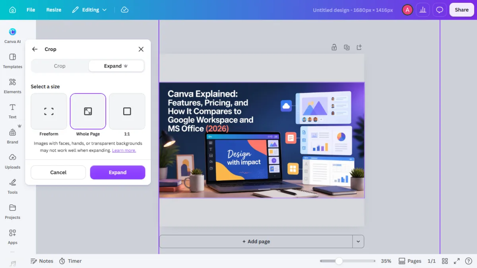Open Canva AI in sidebar
477x268 pixels.
pyautogui.click(x=13, y=35)
